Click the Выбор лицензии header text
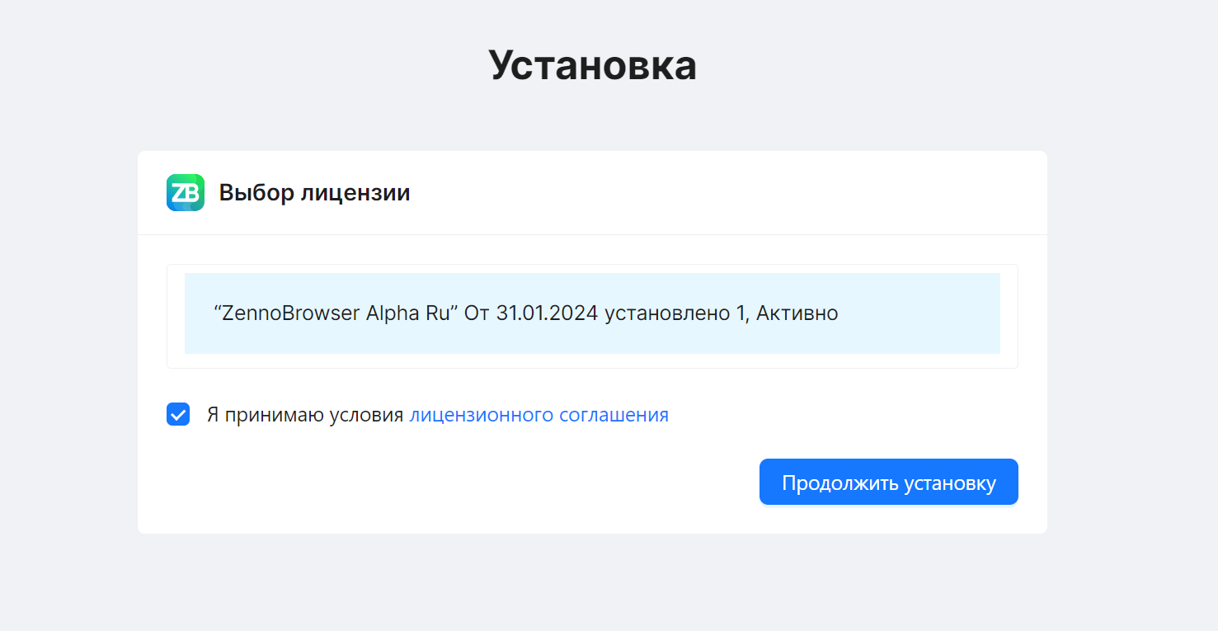 [314, 193]
